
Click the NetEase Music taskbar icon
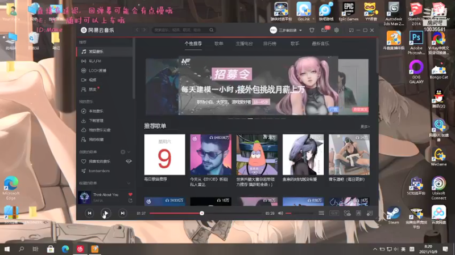(x=80, y=249)
